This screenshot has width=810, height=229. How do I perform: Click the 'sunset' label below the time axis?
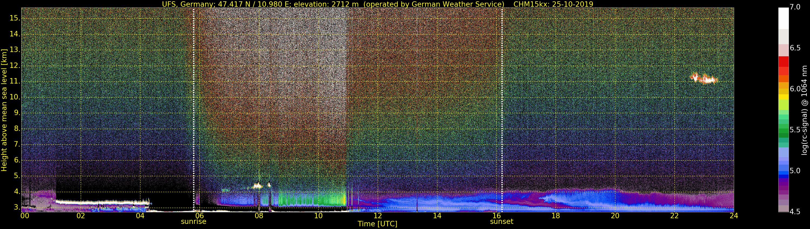(502, 221)
